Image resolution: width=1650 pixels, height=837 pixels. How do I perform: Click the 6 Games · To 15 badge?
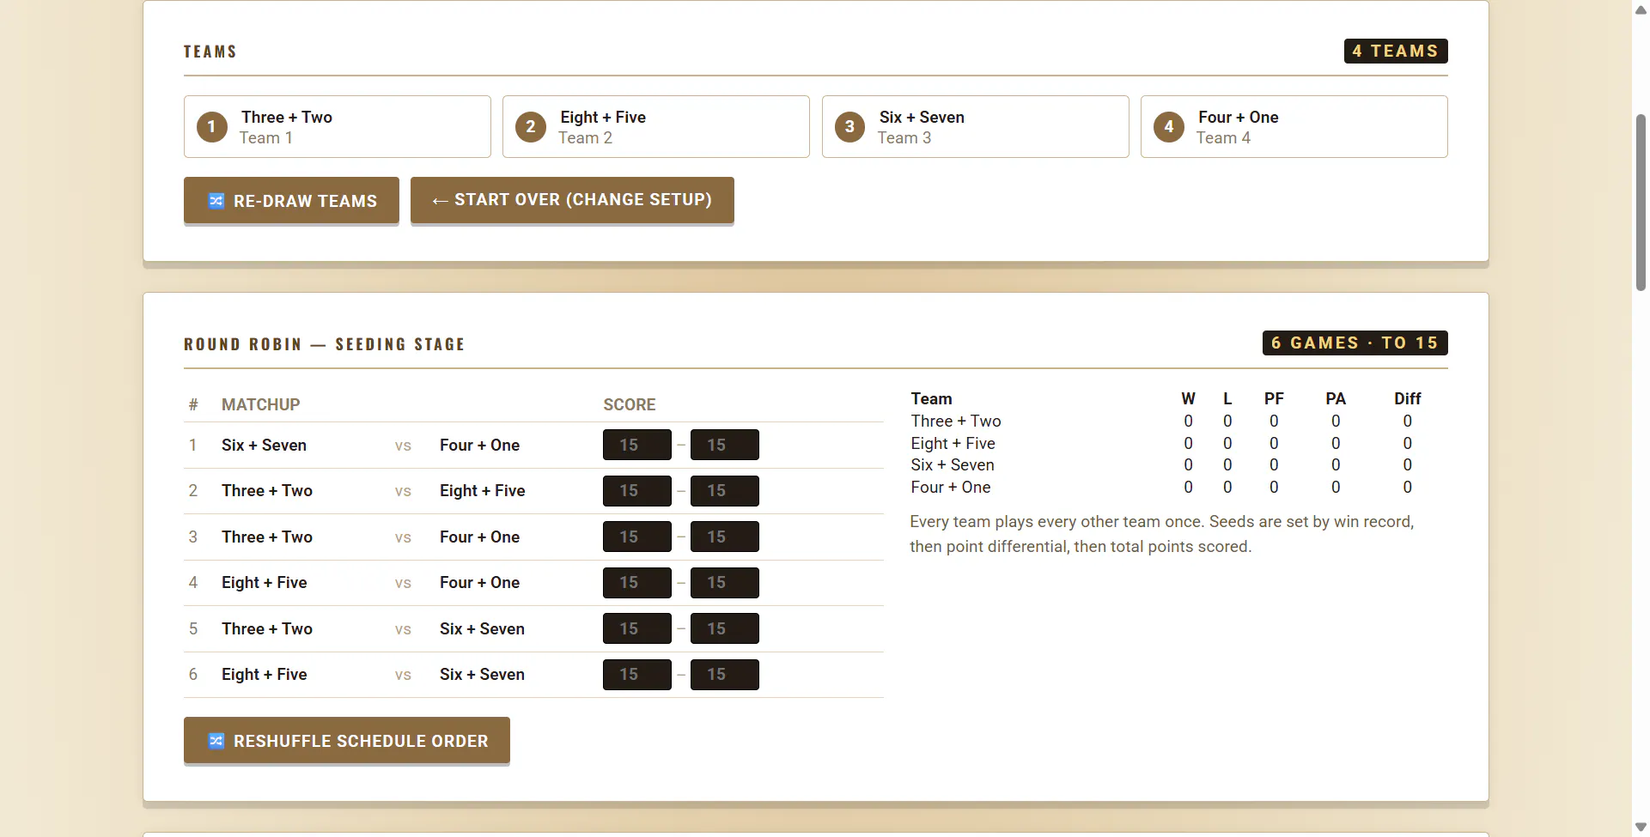tap(1355, 343)
